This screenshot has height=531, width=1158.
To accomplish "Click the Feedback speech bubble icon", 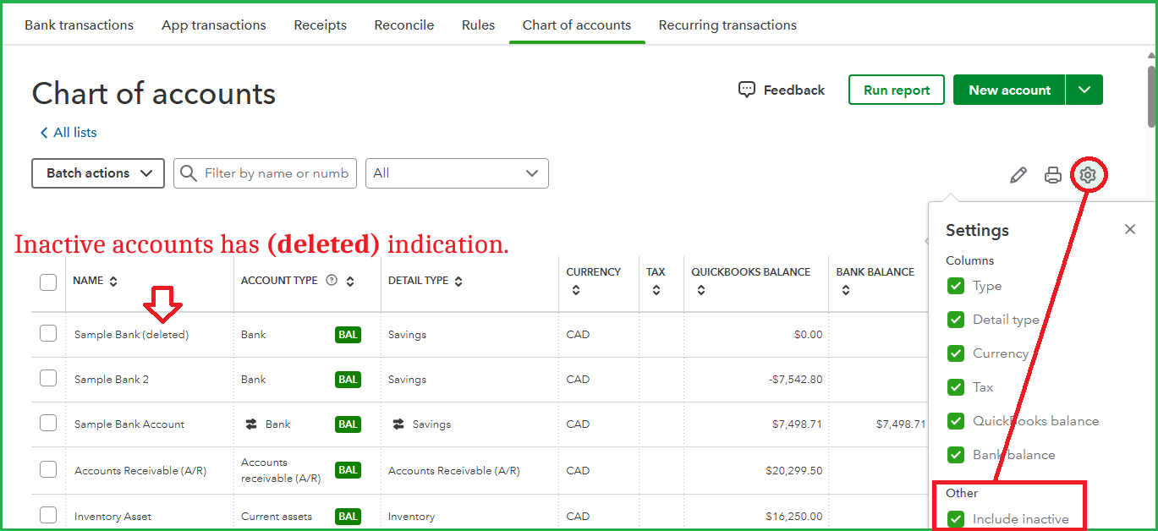I will (x=746, y=90).
